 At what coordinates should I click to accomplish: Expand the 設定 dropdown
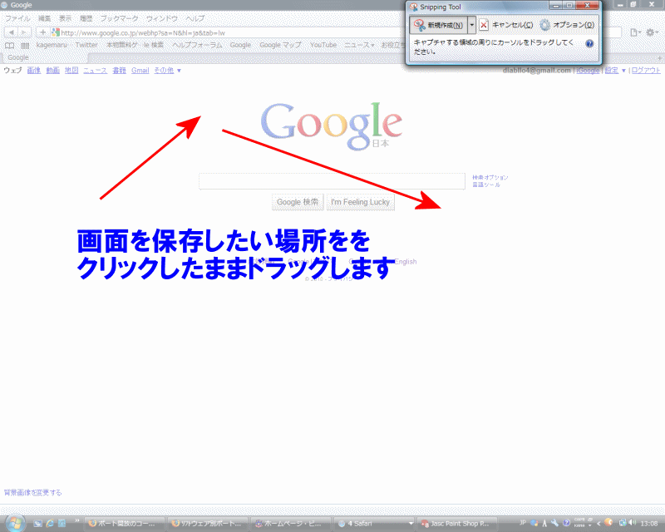tap(615, 71)
